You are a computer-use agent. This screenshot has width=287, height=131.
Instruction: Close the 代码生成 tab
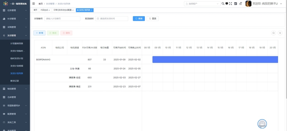click(49, 10)
